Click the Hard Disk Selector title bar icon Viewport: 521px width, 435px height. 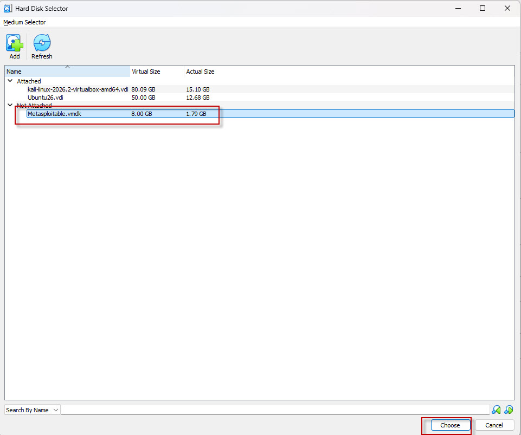pos(8,8)
